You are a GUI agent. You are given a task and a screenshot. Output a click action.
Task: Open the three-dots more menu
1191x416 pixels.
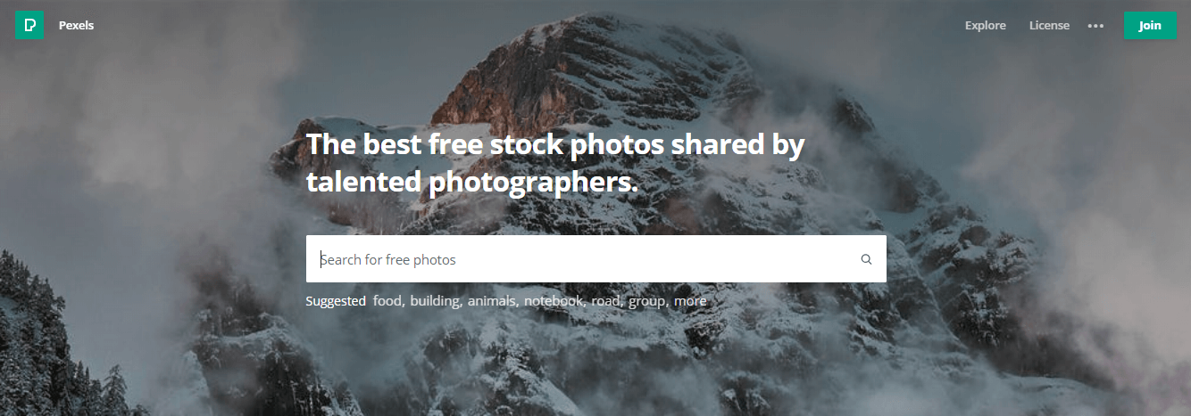[x=1095, y=26]
